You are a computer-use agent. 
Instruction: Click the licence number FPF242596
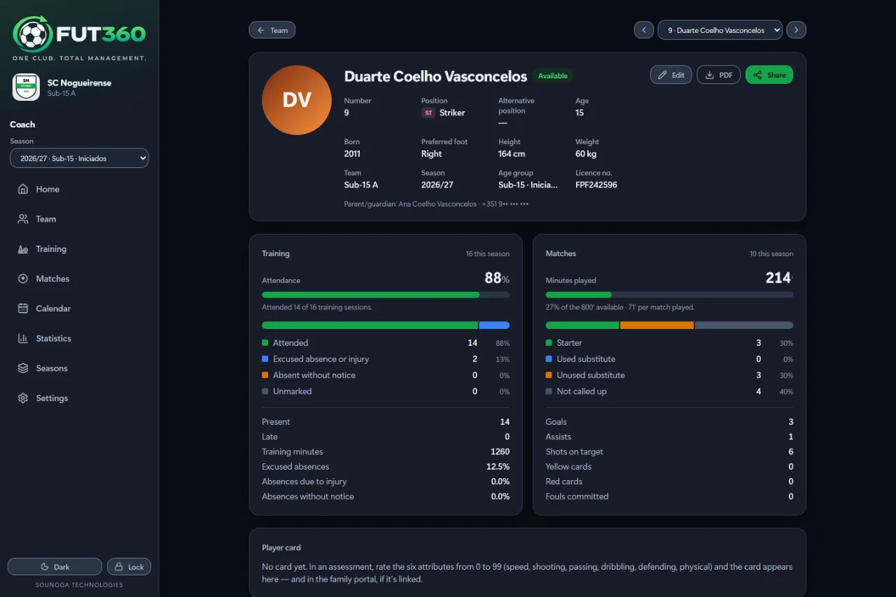[596, 185]
